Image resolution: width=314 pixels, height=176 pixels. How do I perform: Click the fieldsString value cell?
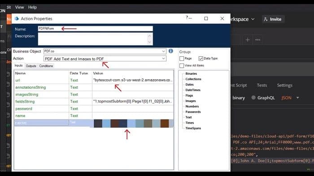click(x=133, y=101)
